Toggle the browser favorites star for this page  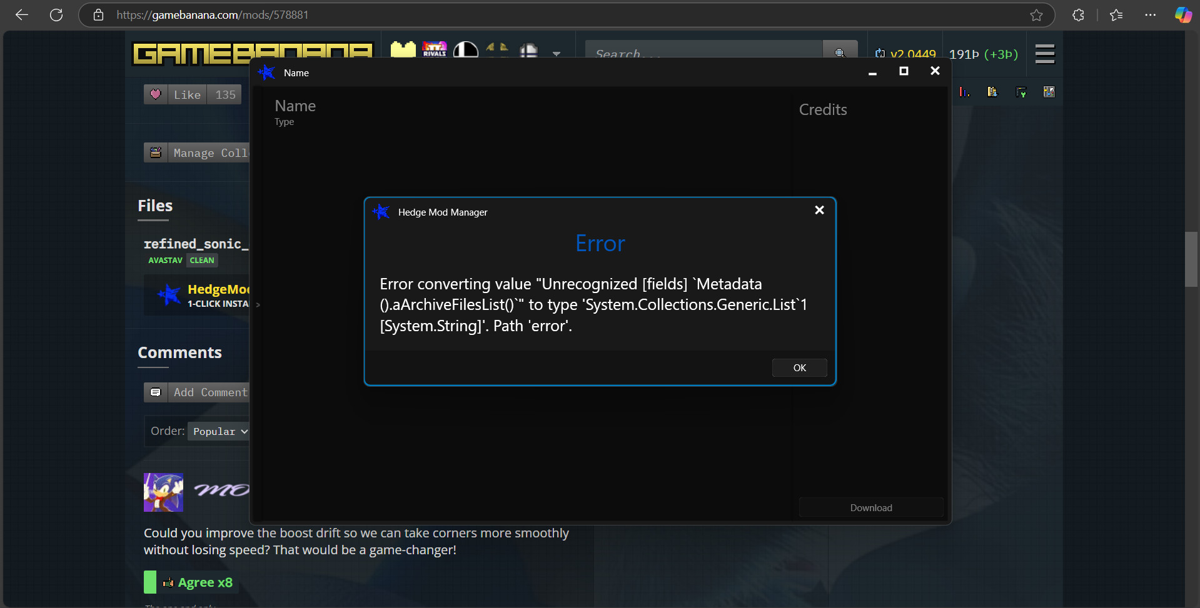coord(1037,15)
